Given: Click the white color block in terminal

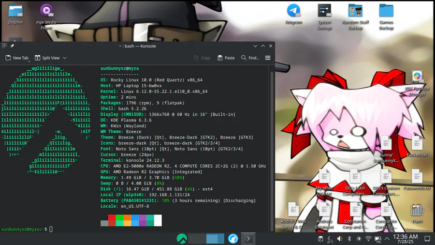Looking at the screenshot, I should pos(158,220).
